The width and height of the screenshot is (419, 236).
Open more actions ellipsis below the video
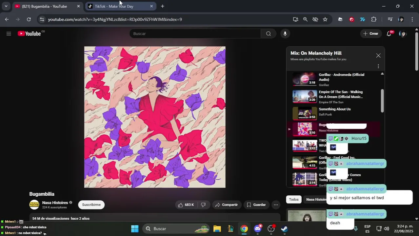(x=276, y=205)
